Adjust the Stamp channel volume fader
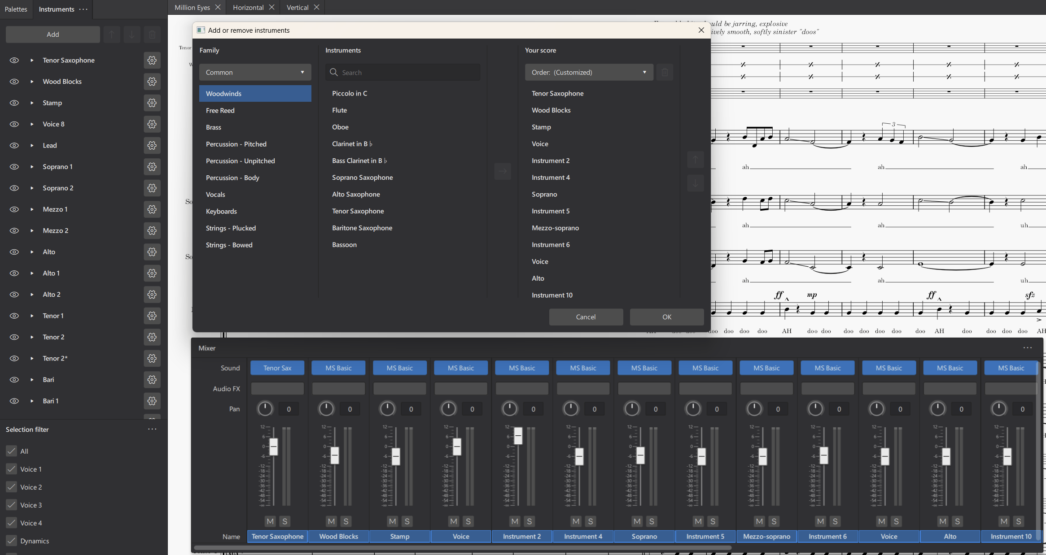This screenshot has height=555, width=1046. (x=396, y=456)
